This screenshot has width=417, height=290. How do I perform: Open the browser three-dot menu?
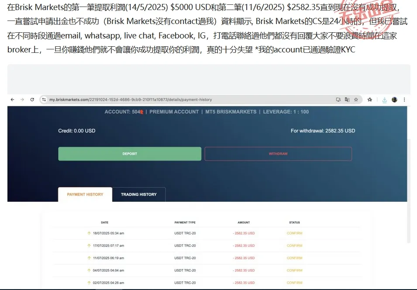point(404,100)
